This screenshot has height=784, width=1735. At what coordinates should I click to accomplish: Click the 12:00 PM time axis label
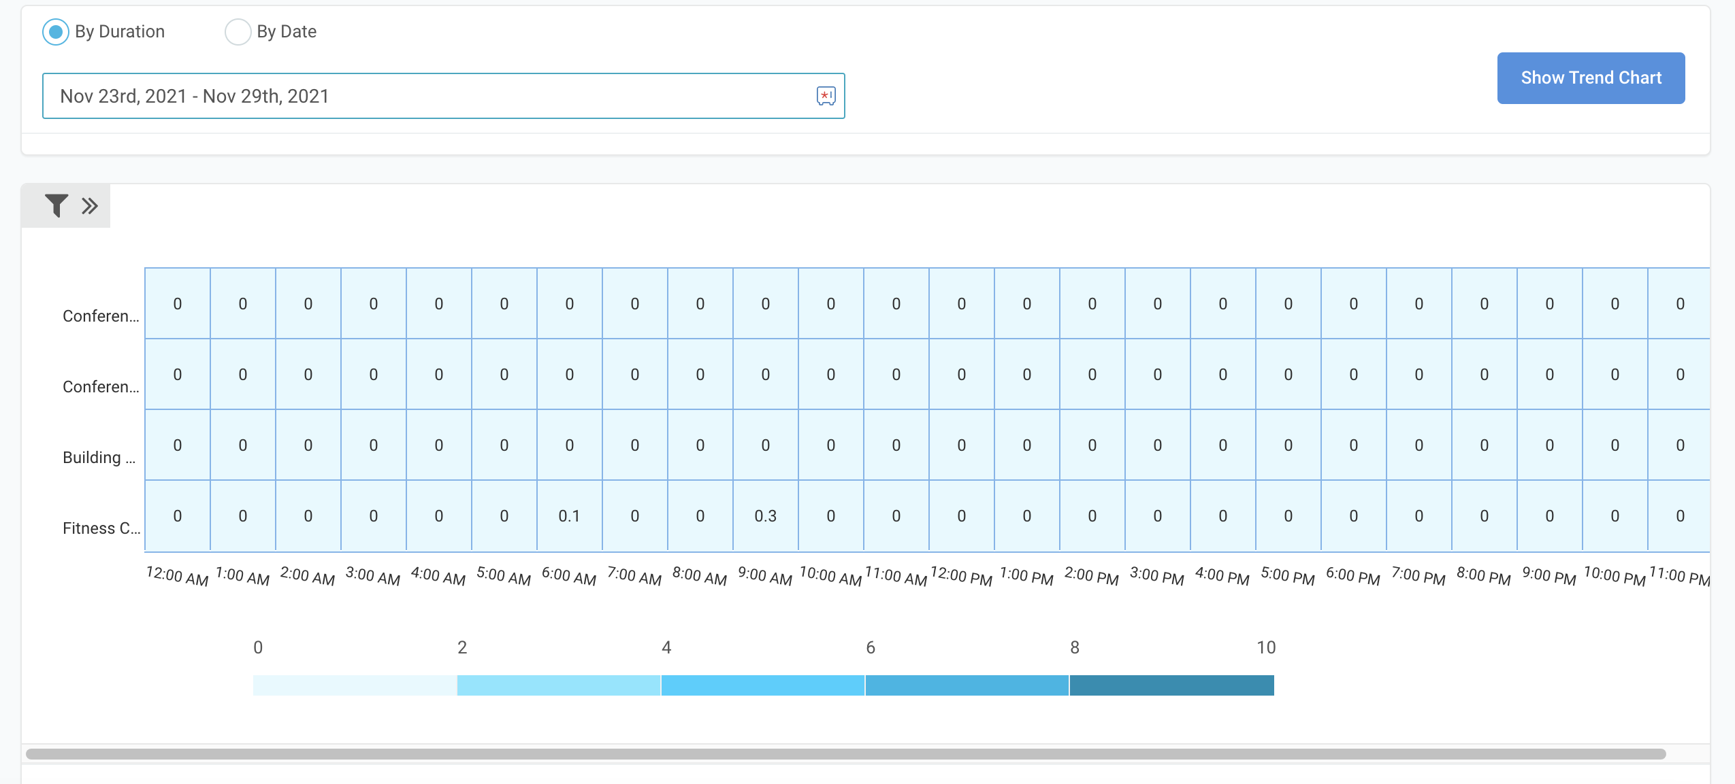(961, 576)
